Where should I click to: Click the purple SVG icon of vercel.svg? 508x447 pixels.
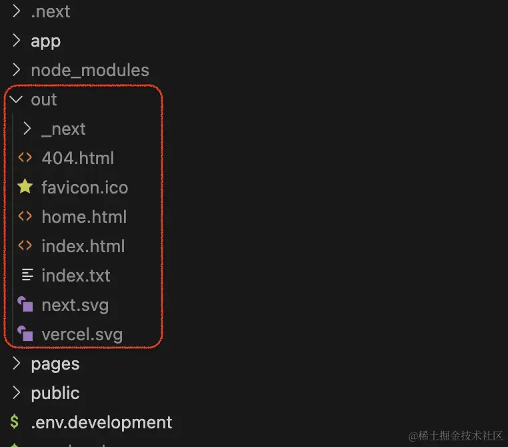coord(25,334)
